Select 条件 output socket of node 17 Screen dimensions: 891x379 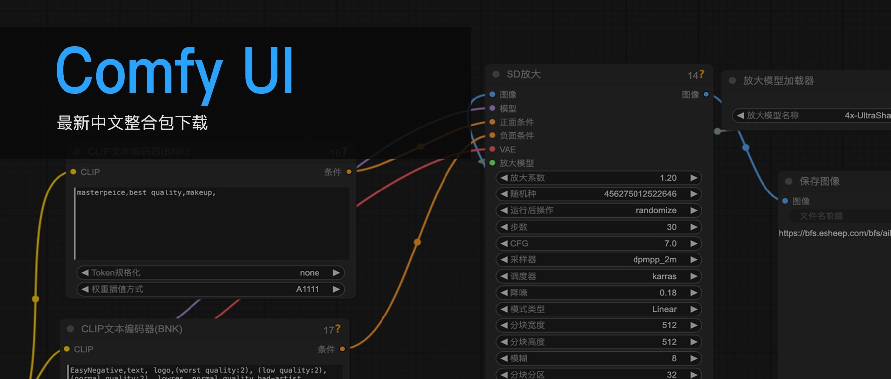coord(343,349)
